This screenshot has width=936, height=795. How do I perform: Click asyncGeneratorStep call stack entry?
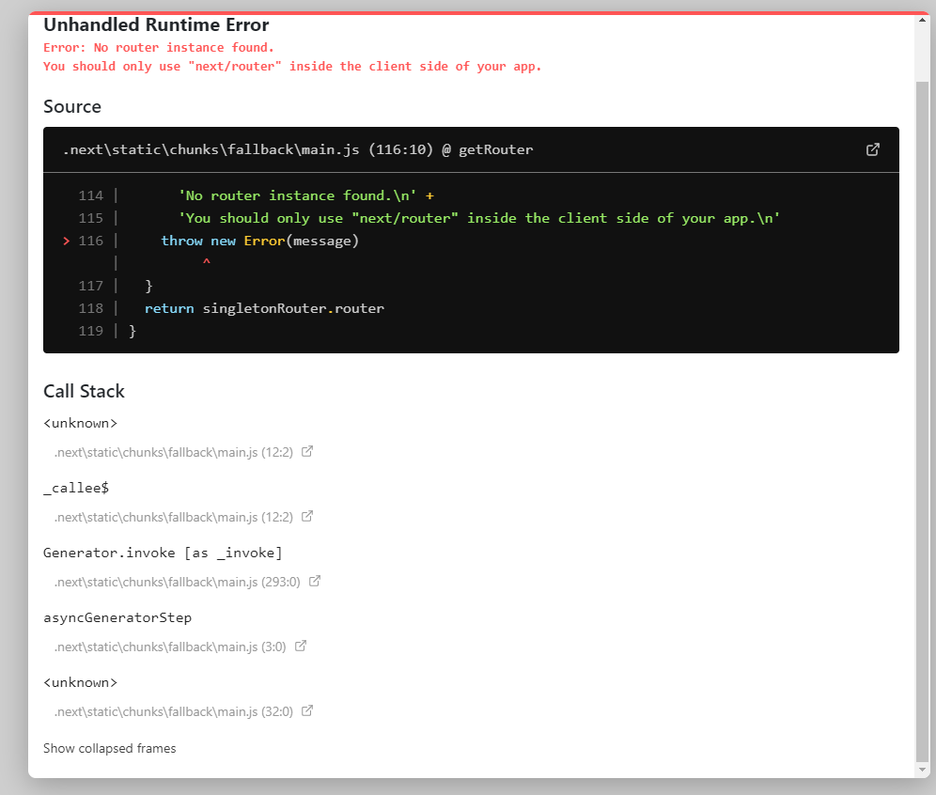click(117, 617)
